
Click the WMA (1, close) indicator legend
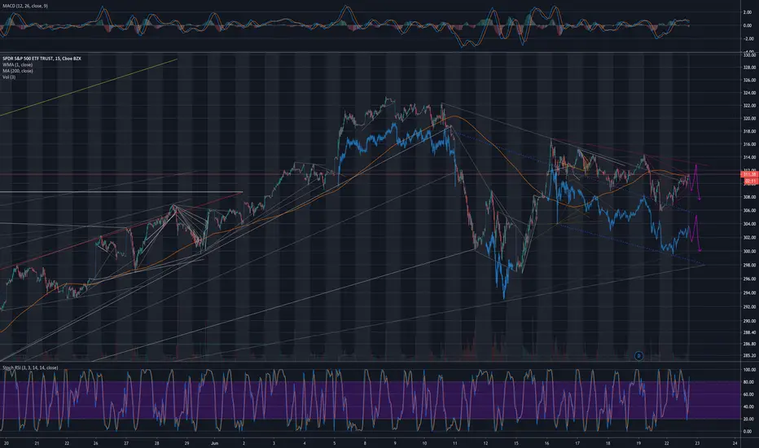(x=17, y=64)
